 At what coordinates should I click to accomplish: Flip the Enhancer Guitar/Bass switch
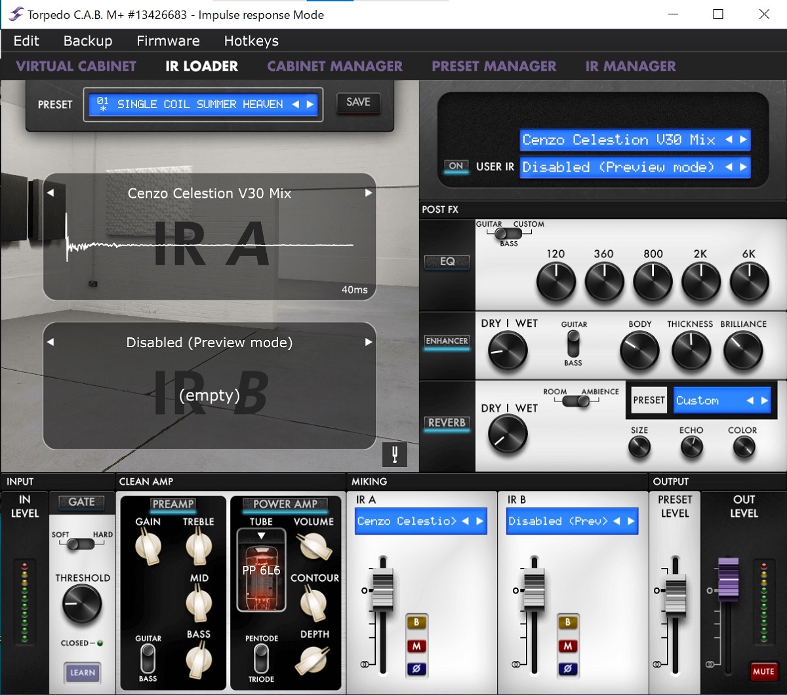[x=574, y=343]
